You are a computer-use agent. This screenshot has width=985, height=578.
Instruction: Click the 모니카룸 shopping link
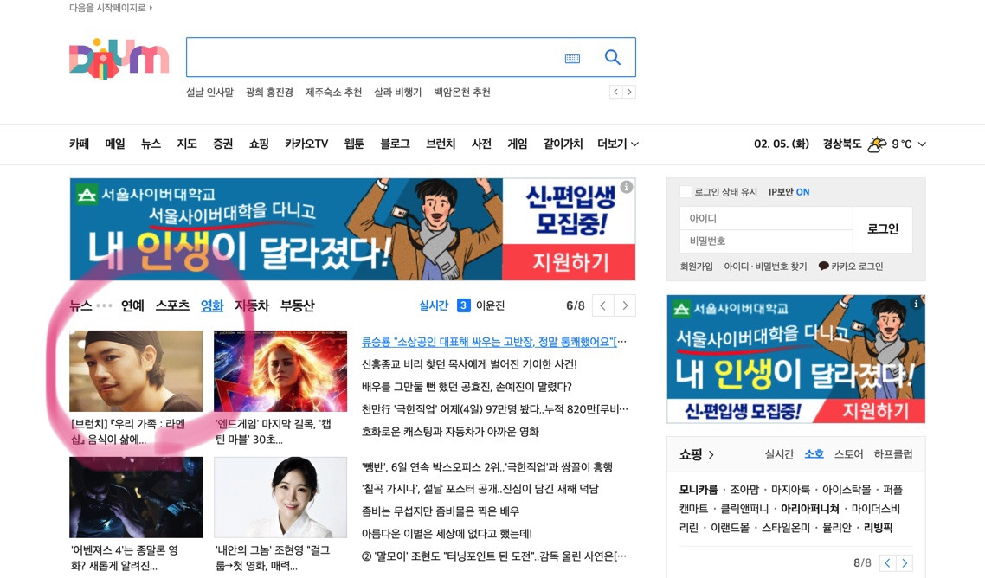[x=699, y=490]
